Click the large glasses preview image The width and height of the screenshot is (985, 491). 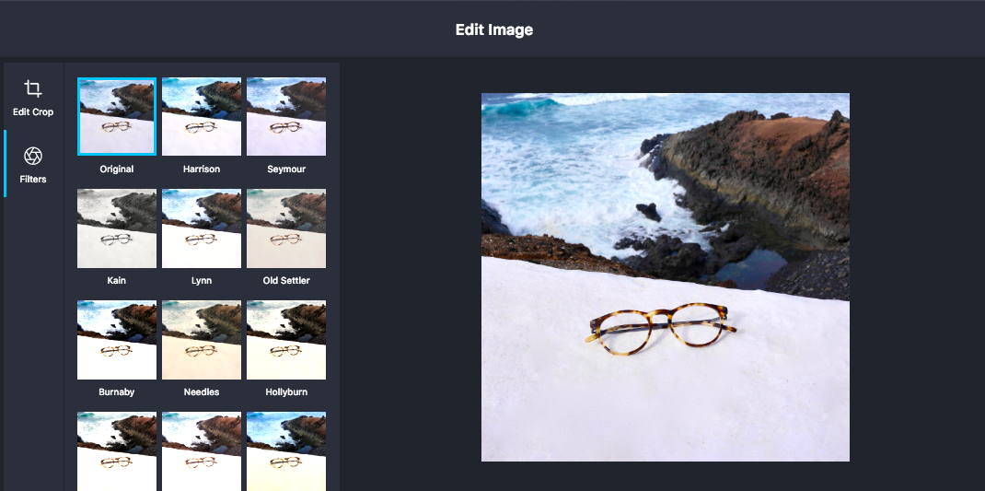point(666,277)
